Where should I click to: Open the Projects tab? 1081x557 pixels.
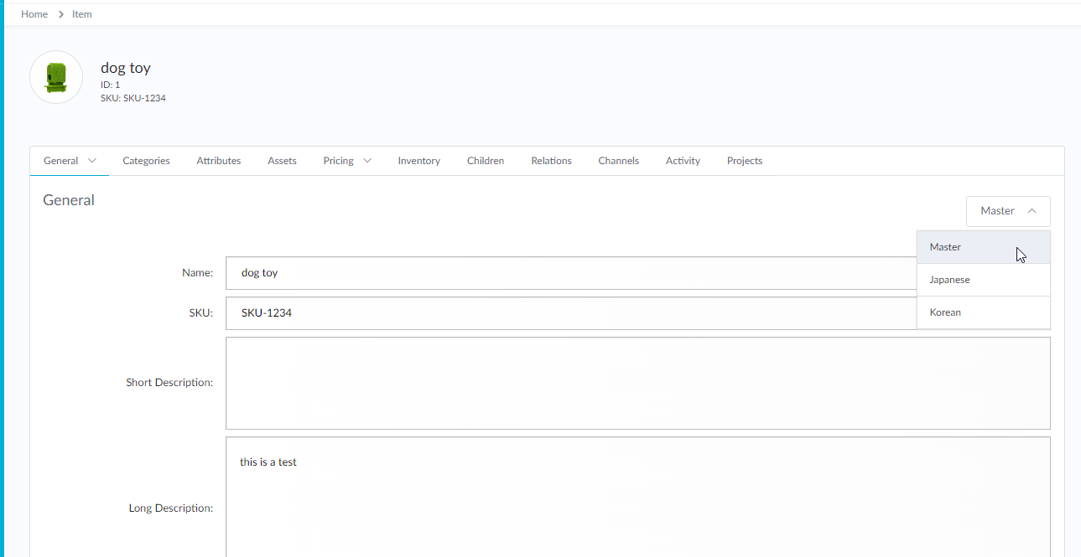(744, 161)
